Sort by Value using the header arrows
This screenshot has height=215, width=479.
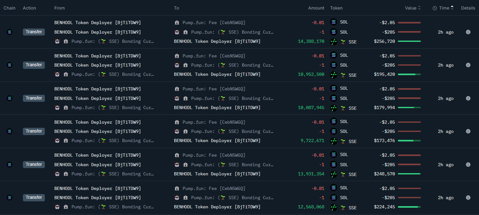[x=419, y=8]
